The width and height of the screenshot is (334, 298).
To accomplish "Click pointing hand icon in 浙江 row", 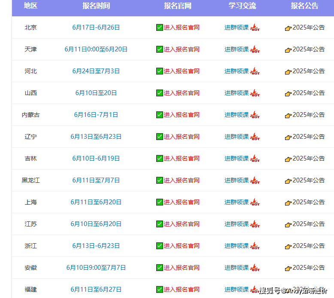I will (x=288, y=247).
